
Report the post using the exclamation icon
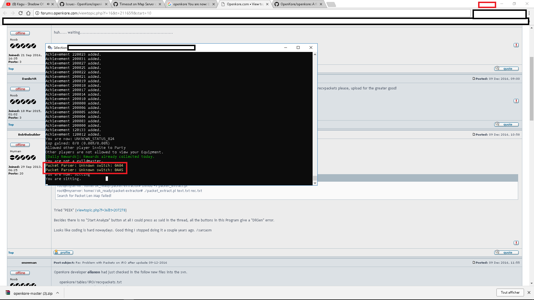pos(516,243)
